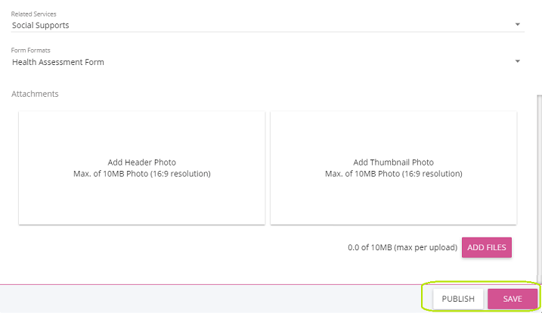Select the Health Assessment Form field
This screenshot has height=313, width=542.
(257, 62)
